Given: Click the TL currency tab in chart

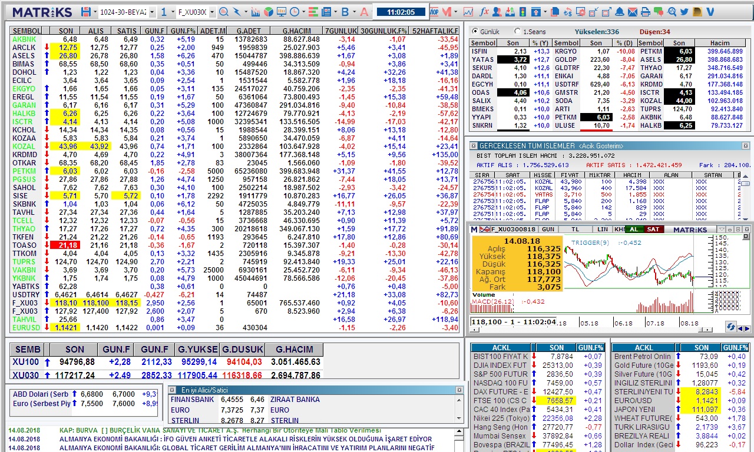Looking at the screenshot, I should [x=575, y=229].
